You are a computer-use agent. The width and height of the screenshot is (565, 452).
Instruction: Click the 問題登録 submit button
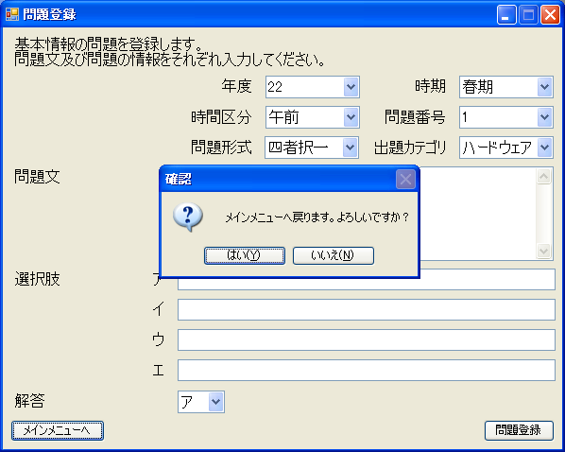pos(519,430)
